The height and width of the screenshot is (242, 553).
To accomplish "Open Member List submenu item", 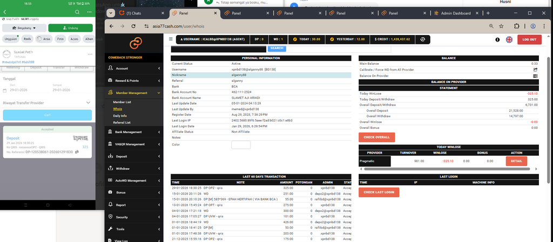I will (x=122, y=102).
